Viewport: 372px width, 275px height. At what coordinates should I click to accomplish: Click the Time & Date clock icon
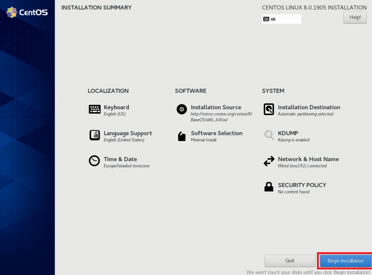click(94, 161)
